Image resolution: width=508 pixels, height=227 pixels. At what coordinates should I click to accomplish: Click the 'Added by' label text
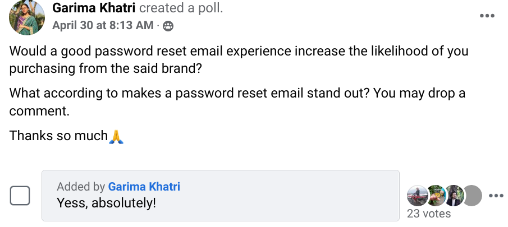(x=81, y=187)
